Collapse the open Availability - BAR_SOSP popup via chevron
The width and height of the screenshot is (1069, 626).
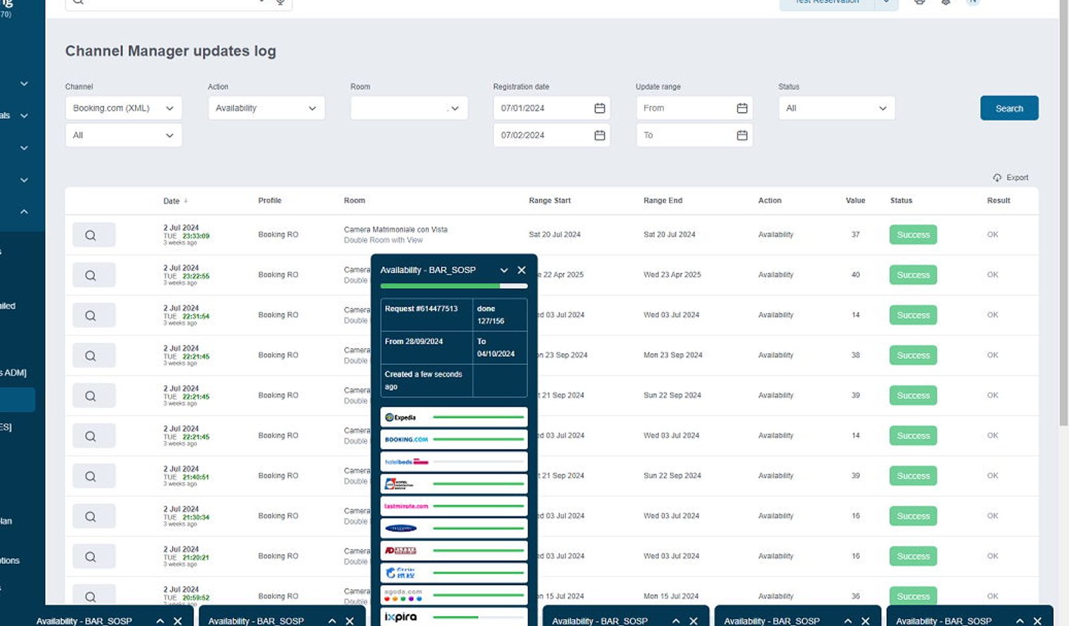click(504, 270)
